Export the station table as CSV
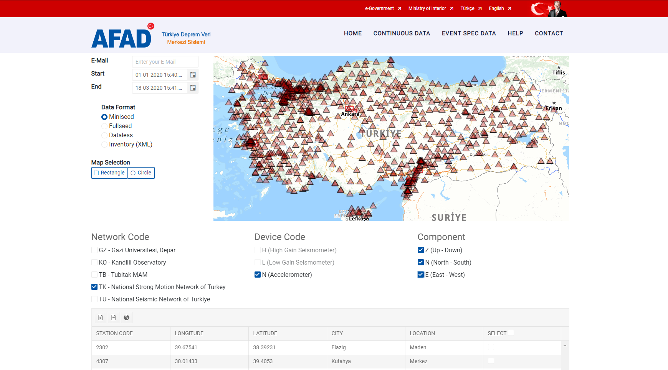Screen dimensions: 668x370 pyautogui.click(x=113, y=317)
